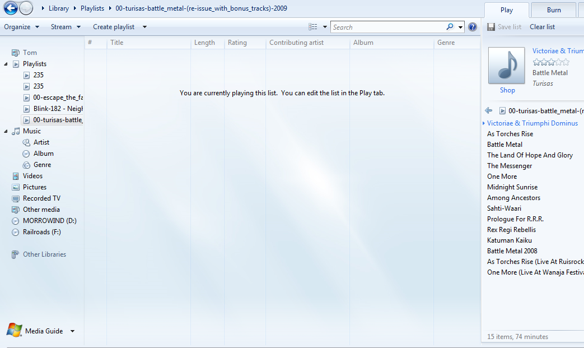Screen dimensions: 584x348
Task: Click the Victoriae & Triumphi title link
Action: [558, 50]
